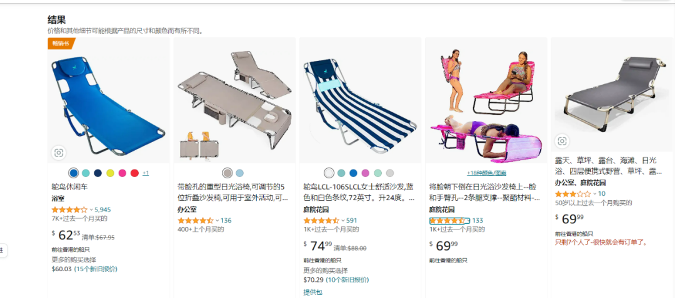Screen dimensions: 675x298
Task: Pick mint green swatch under striped chair
Action: 377,173
